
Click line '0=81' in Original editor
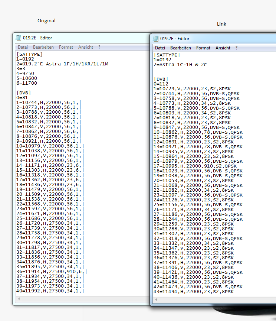[x=22, y=98]
